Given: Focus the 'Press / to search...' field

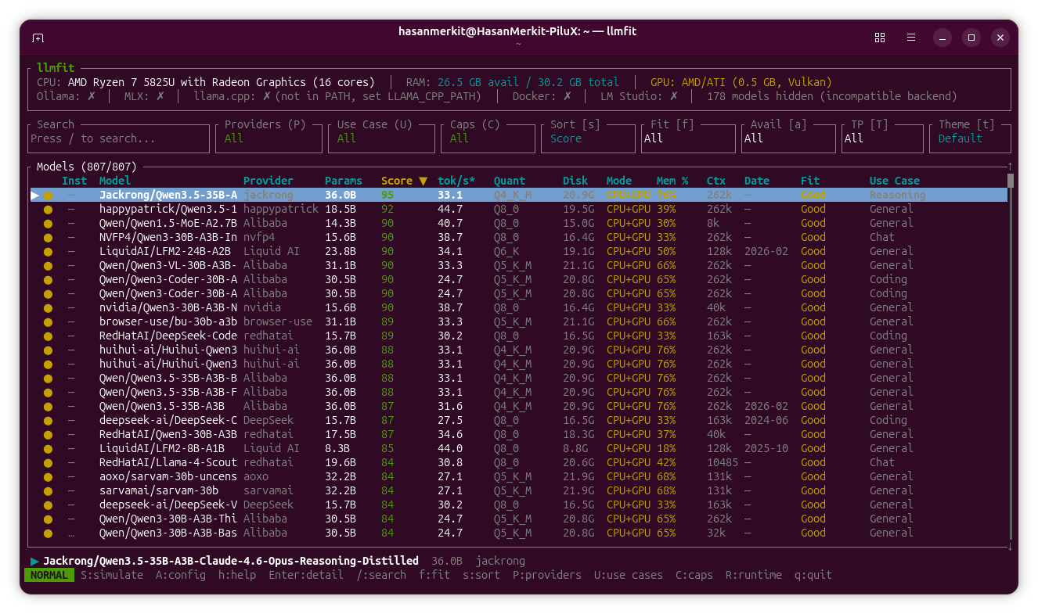Looking at the screenshot, I should [x=118, y=138].
